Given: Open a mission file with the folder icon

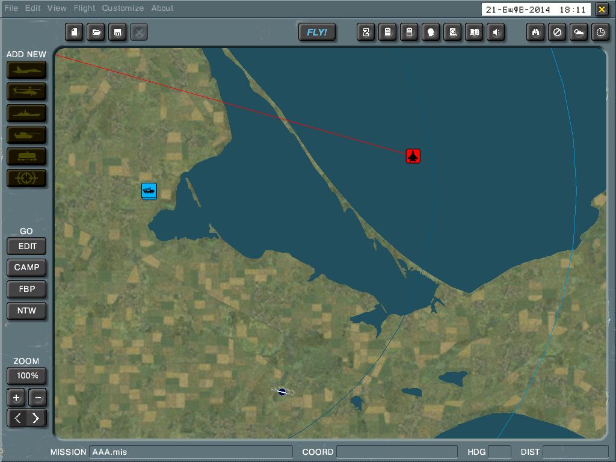Looking at the screenshot, I should coord(96,32).
